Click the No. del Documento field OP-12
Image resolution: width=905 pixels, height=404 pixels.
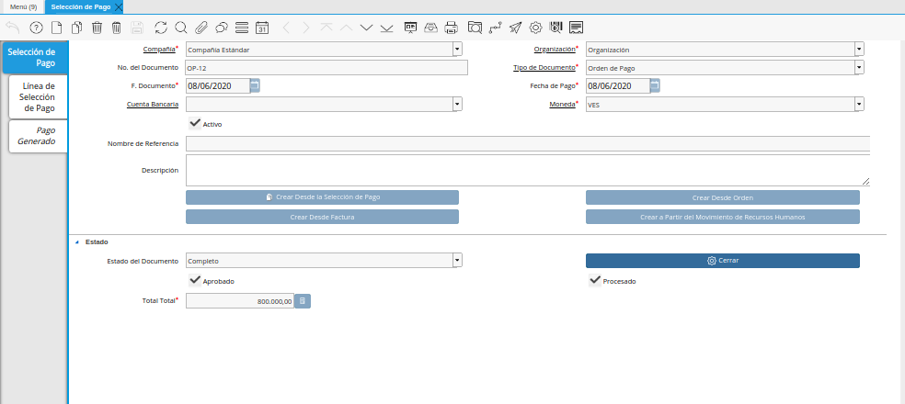tap(326, 67)
